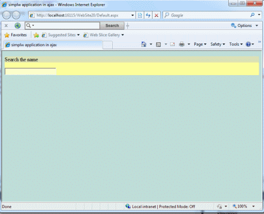Expand the address bar history dropdown
The image size is (264, 214).
(x=133, y=15)
